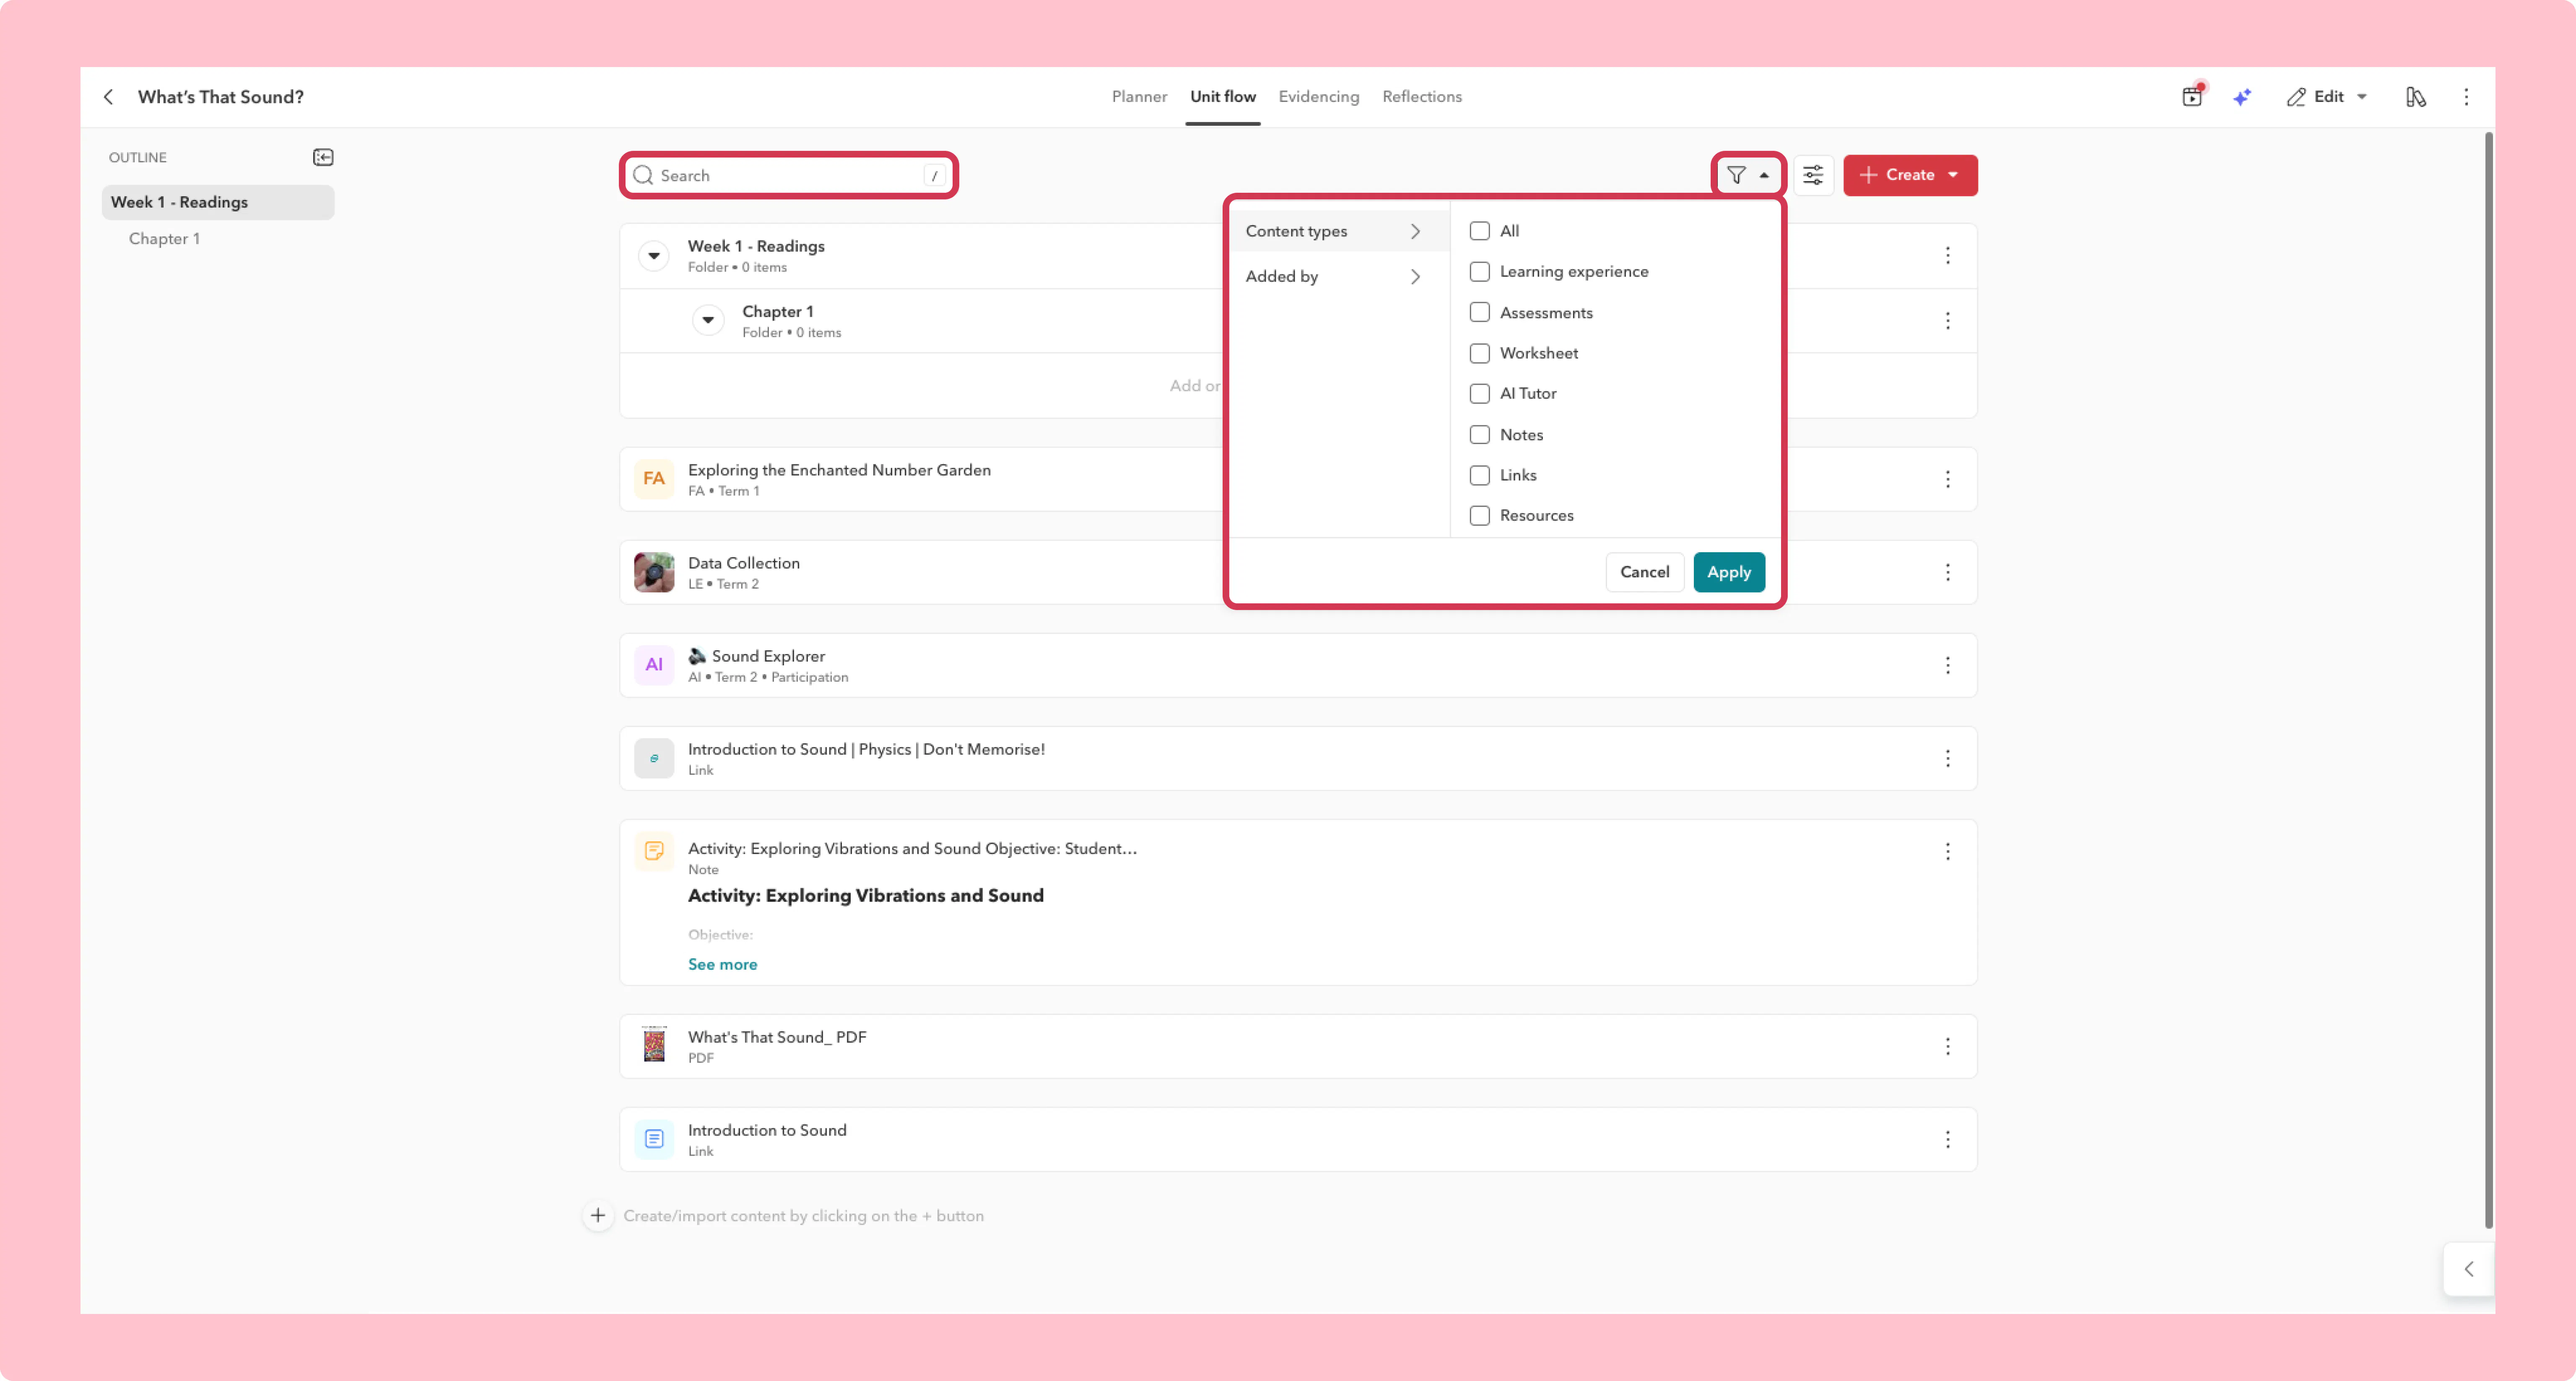Switch to the Evidencing tab
Screen dimensions: 2576x1381
[1318, 97]
